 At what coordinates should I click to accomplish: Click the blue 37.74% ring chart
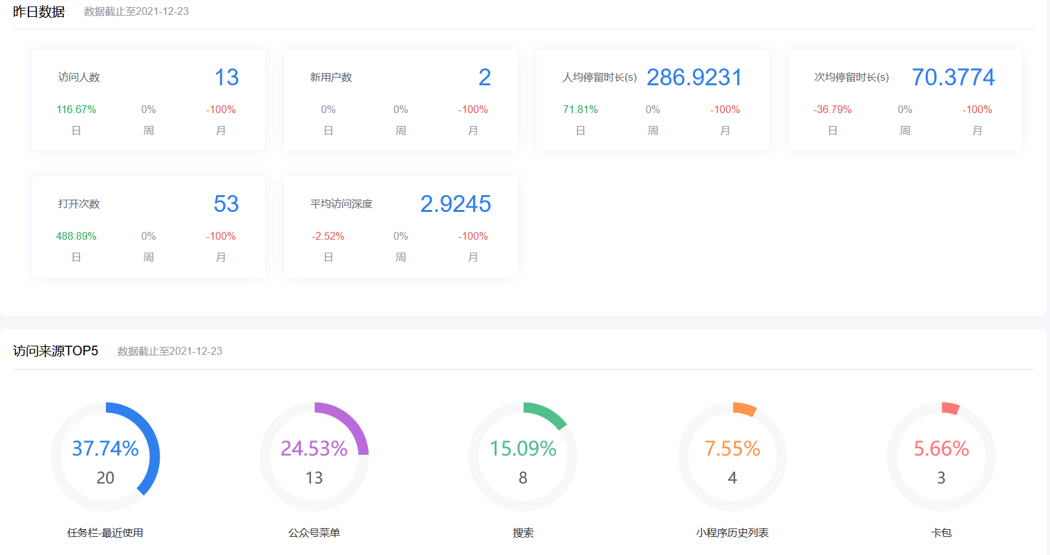105,457
